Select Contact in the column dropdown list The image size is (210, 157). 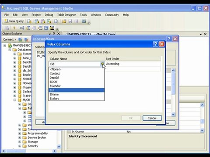tap(77, 74)
